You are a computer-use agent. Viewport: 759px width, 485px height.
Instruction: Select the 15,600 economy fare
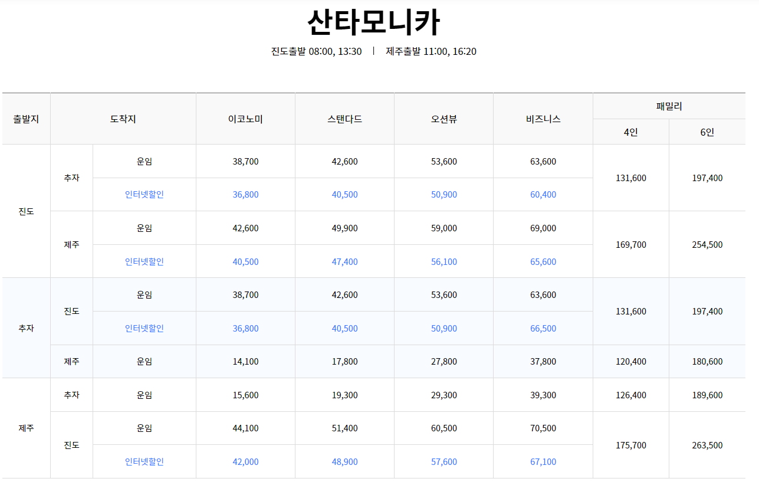[x=245, y=395]
